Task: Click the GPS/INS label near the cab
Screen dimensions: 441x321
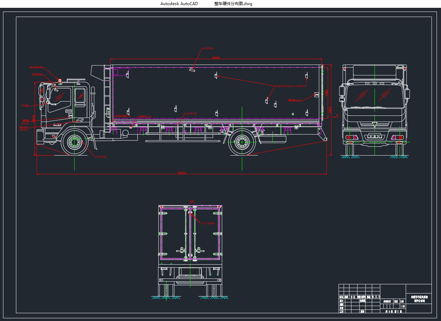Action: [x=122, y=116]
